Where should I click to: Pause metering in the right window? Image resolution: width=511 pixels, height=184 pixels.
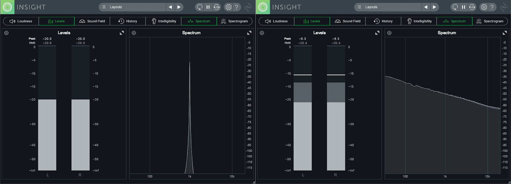[x=463, y=7]
